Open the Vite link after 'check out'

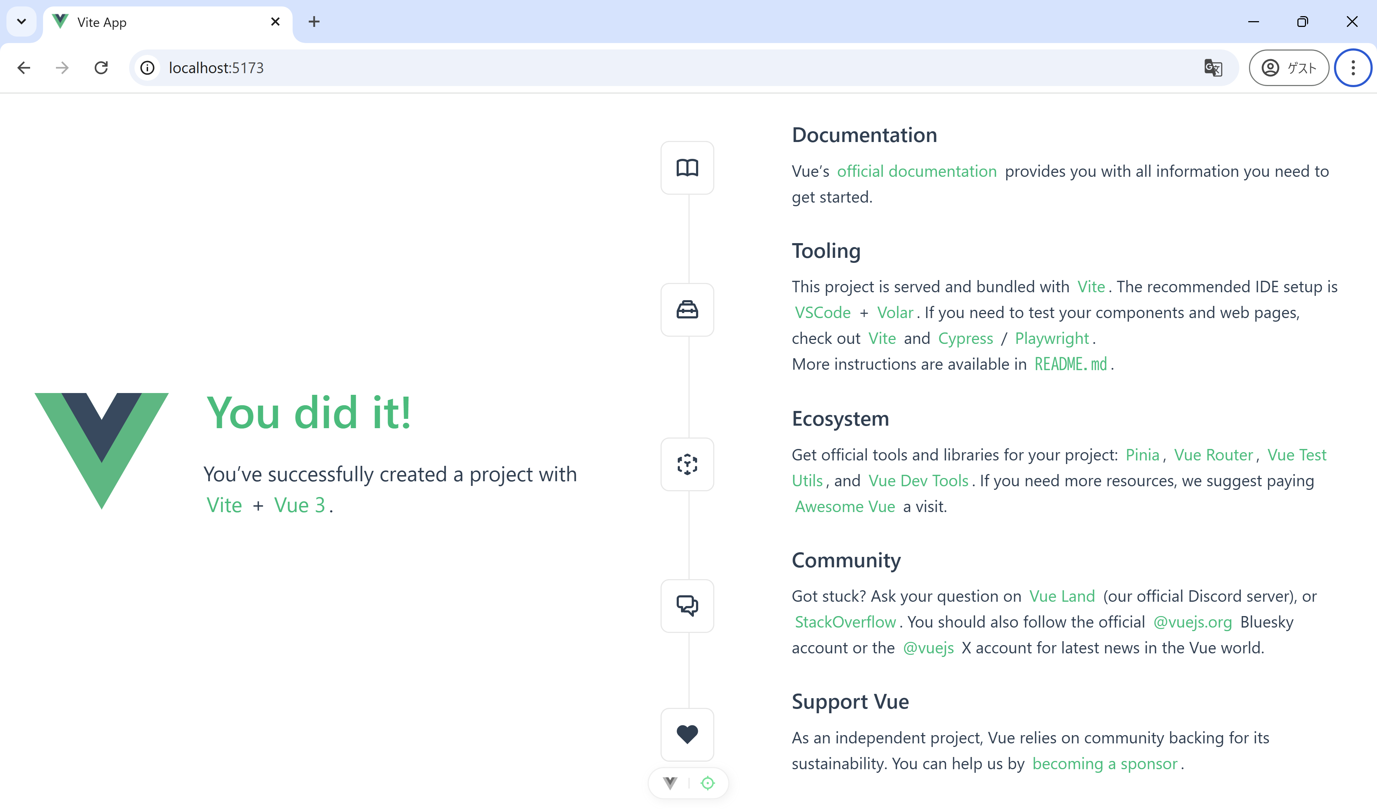882,339
